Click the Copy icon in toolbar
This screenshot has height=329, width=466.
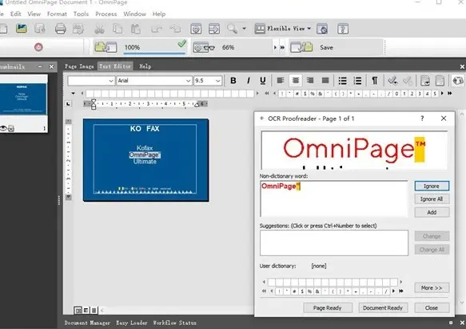117,29
